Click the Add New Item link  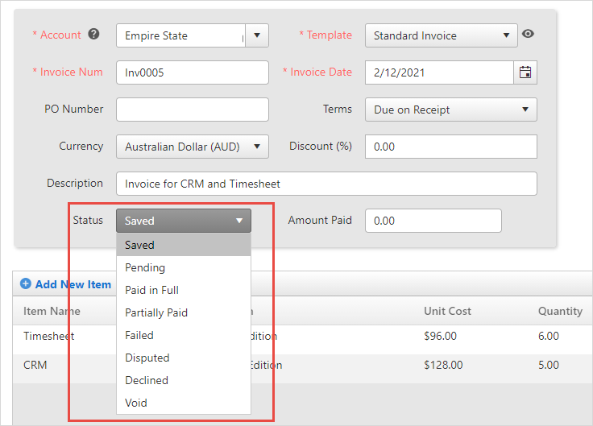tap(73, 284)
